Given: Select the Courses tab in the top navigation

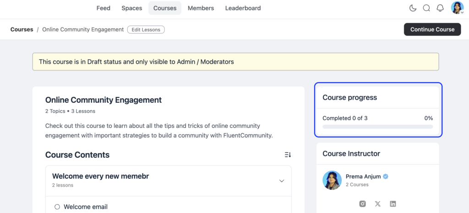Looking at the screenshot, I should (165, 8).
